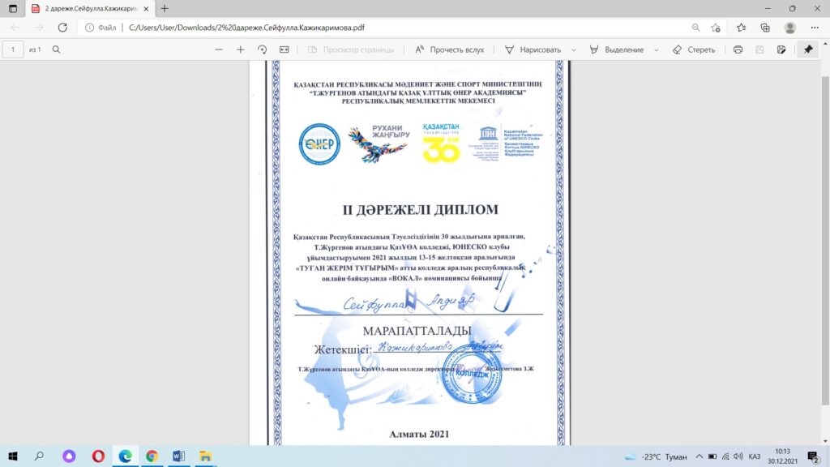Open volume control in tray
The height and width of the screenshot is (467, 830).
pos(738,456)
